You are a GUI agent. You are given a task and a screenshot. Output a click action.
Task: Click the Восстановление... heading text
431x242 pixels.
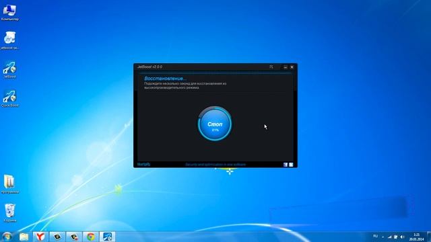click(x=165, y=79)
